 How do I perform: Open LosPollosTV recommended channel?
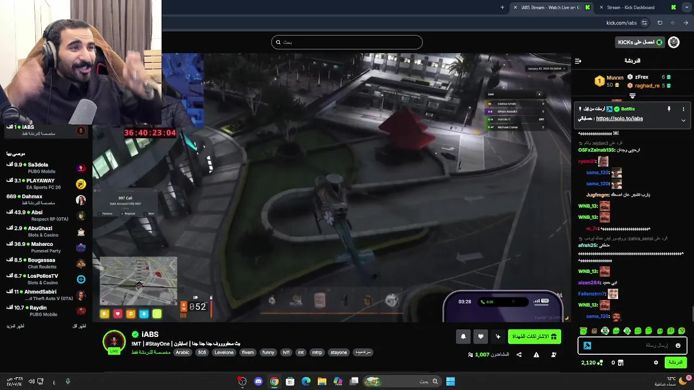coord(46,279)
